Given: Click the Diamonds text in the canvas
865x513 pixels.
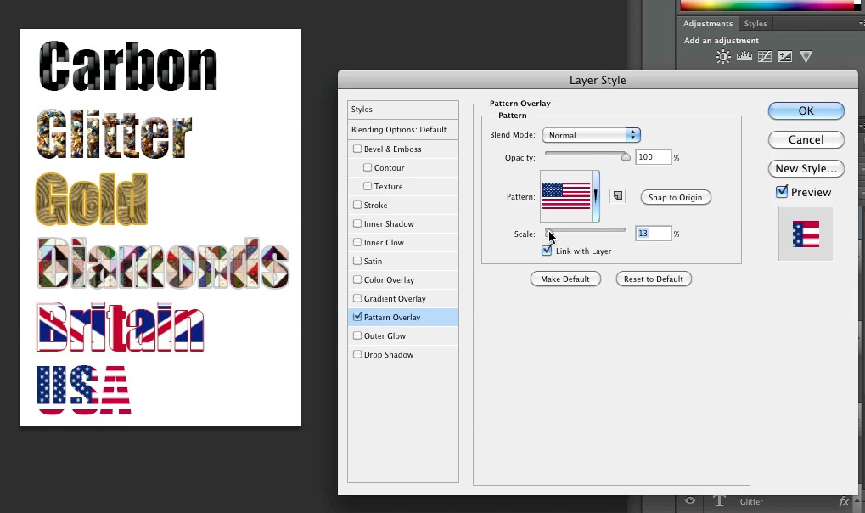Looking at the screenshot, I should 163,263.
